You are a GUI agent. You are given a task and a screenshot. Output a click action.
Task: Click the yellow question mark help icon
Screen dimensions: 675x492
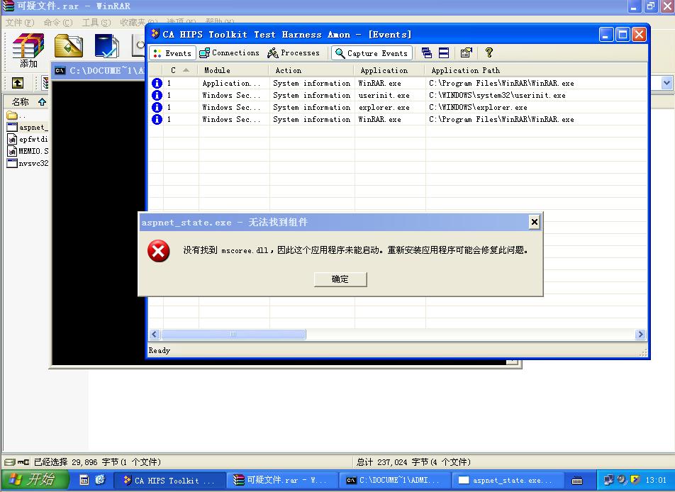[489, 52]
